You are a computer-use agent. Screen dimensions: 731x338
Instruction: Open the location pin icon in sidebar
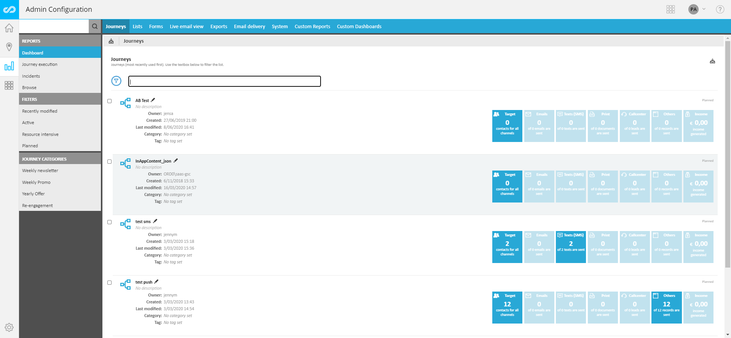click(9, 47)
